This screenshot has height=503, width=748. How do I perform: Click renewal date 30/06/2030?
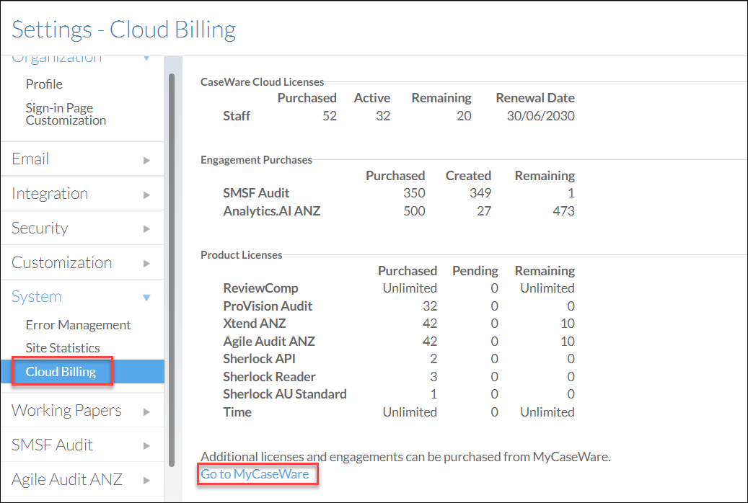540,116
